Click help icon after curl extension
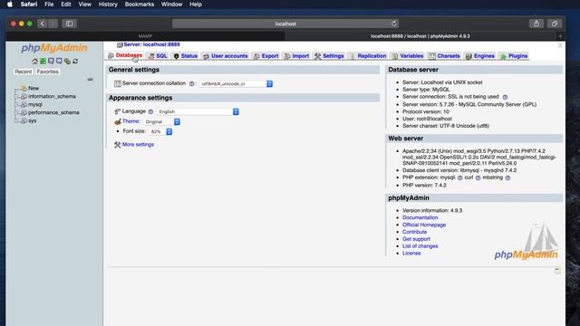 (x=478, y=177)
